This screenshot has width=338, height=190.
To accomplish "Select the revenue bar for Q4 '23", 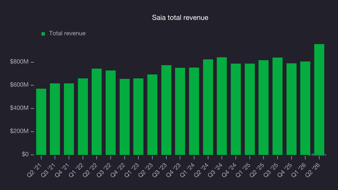I will pos(180,111).
